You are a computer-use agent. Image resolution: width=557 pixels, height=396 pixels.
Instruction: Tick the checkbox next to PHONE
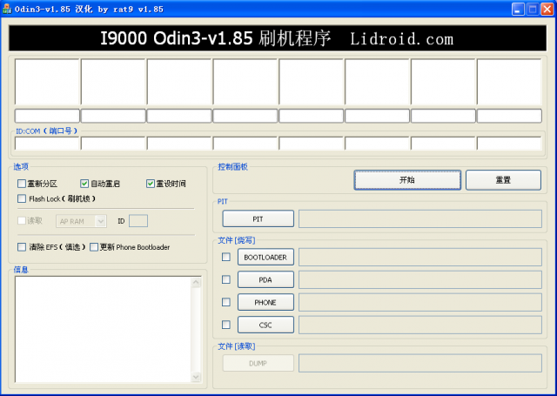click(x=226, y=302)
